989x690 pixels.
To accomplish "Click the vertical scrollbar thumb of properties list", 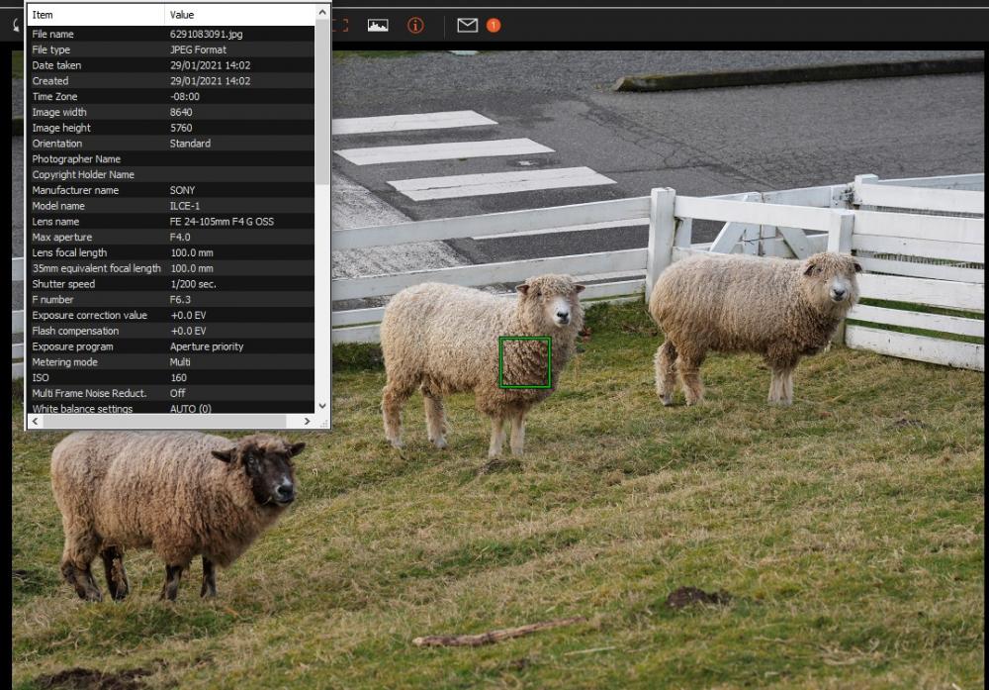I will click(322, 102).
